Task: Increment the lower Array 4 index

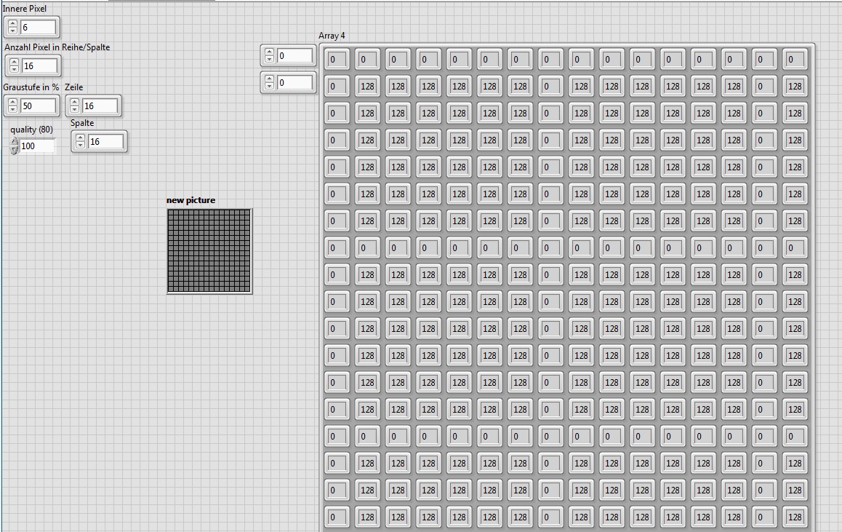Action: (270, 79)
